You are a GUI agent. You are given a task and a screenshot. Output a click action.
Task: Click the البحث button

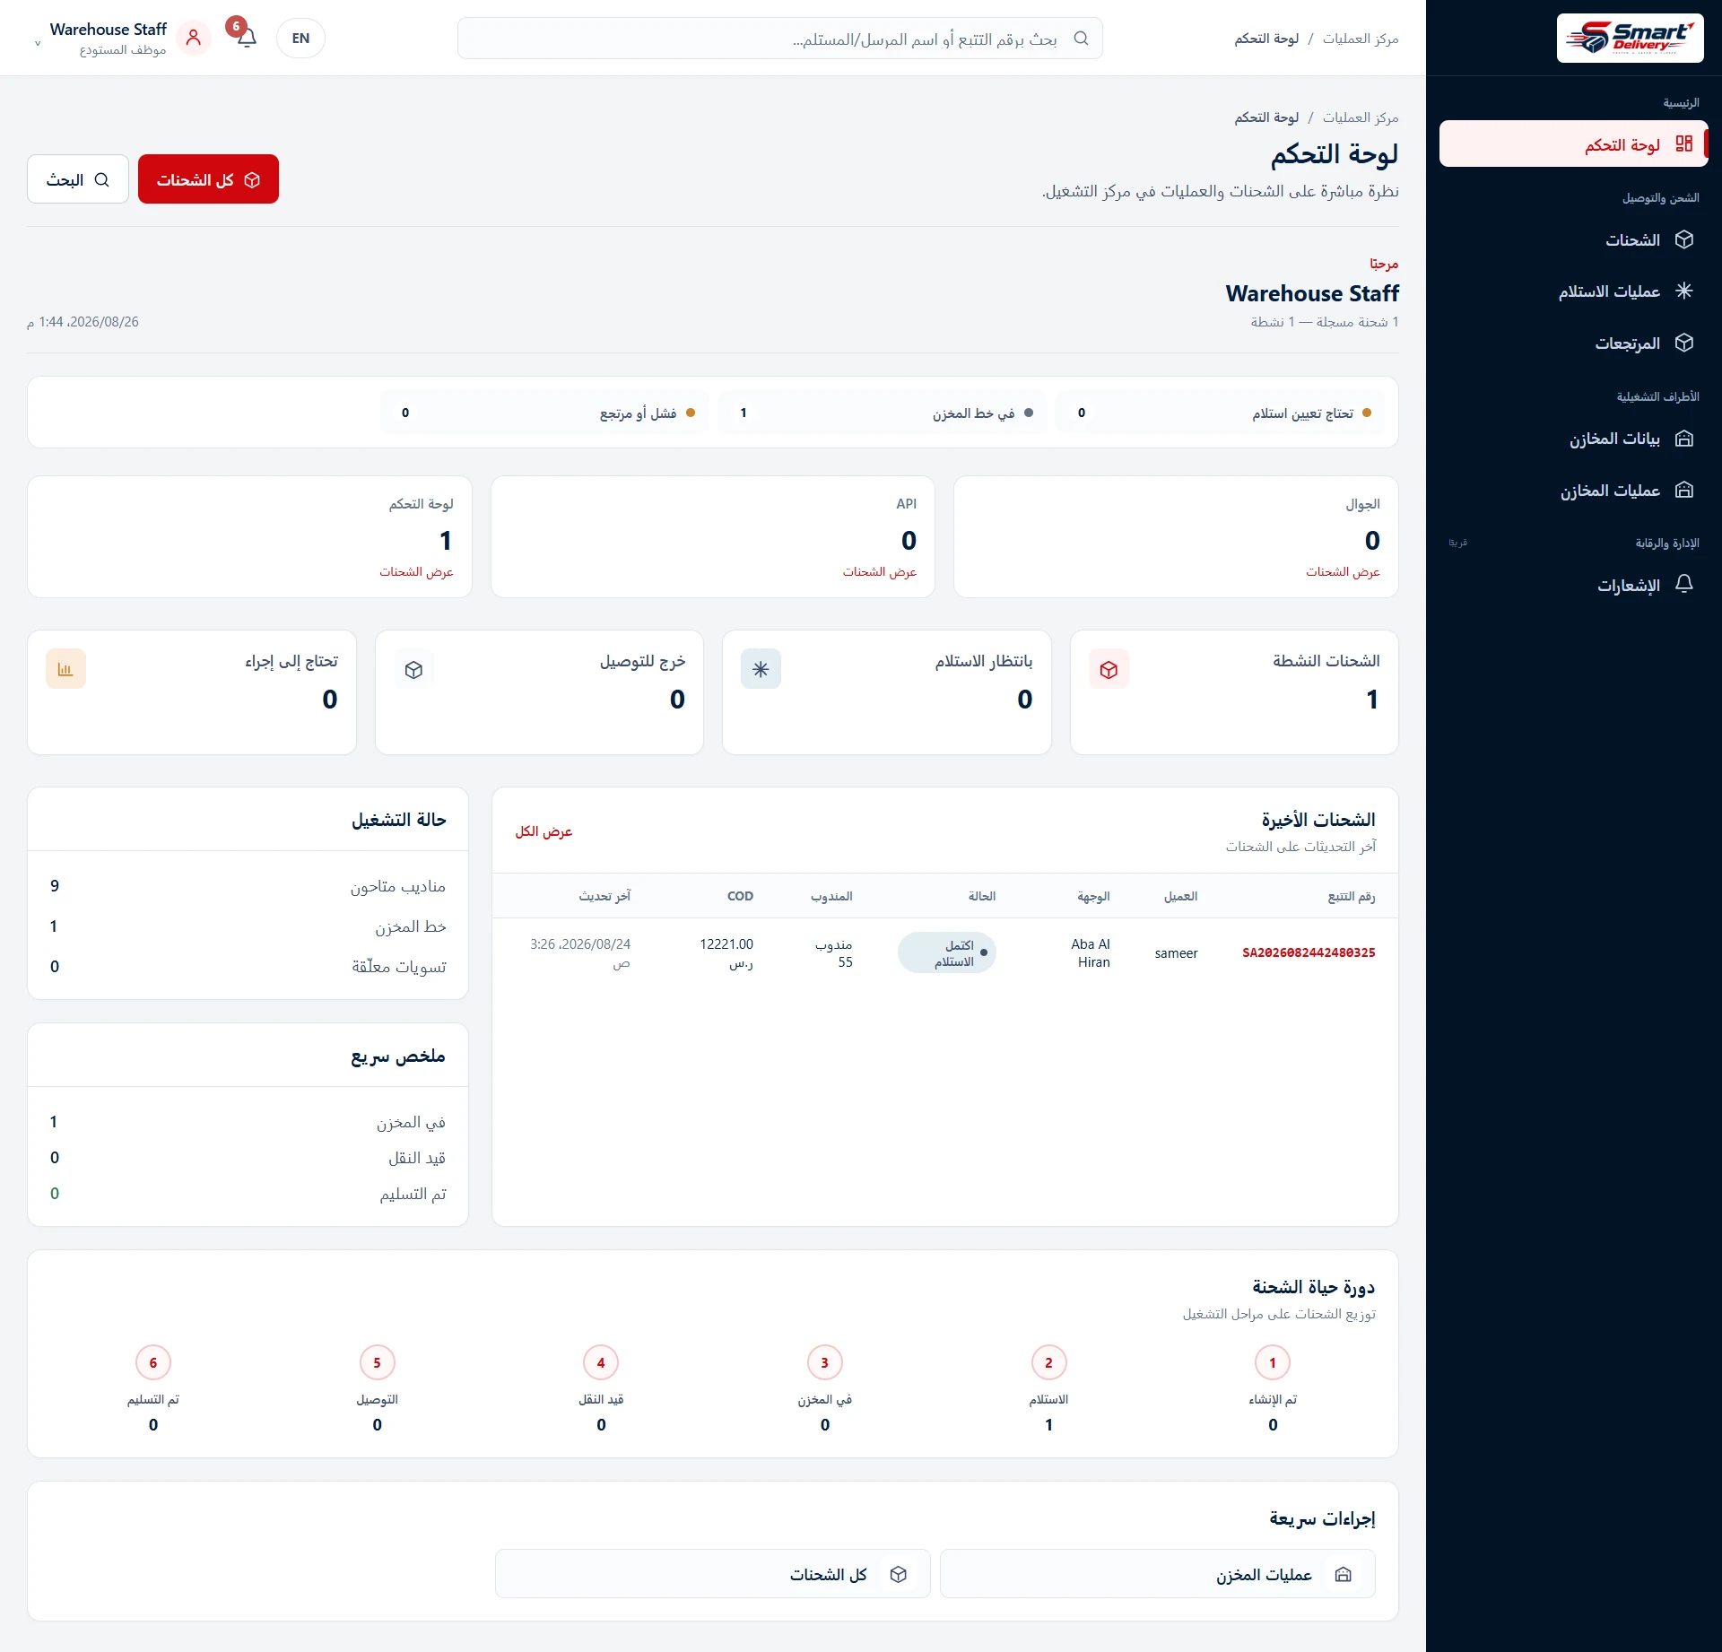tap(78, 179)
